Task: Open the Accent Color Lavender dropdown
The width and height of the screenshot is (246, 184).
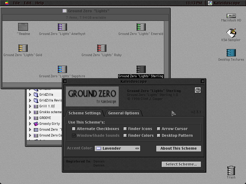Action: click(x=117, y=148)
